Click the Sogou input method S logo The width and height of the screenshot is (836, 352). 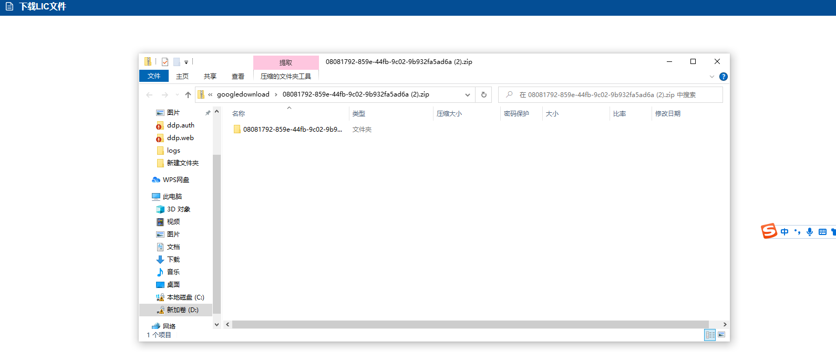(769, 231)
